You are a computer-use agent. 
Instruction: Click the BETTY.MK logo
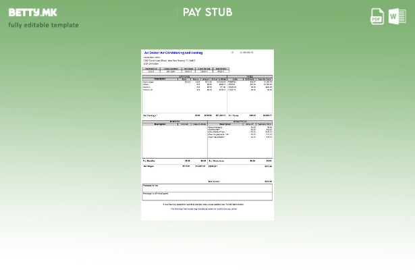pyautogui.click(x=32, y=12)
